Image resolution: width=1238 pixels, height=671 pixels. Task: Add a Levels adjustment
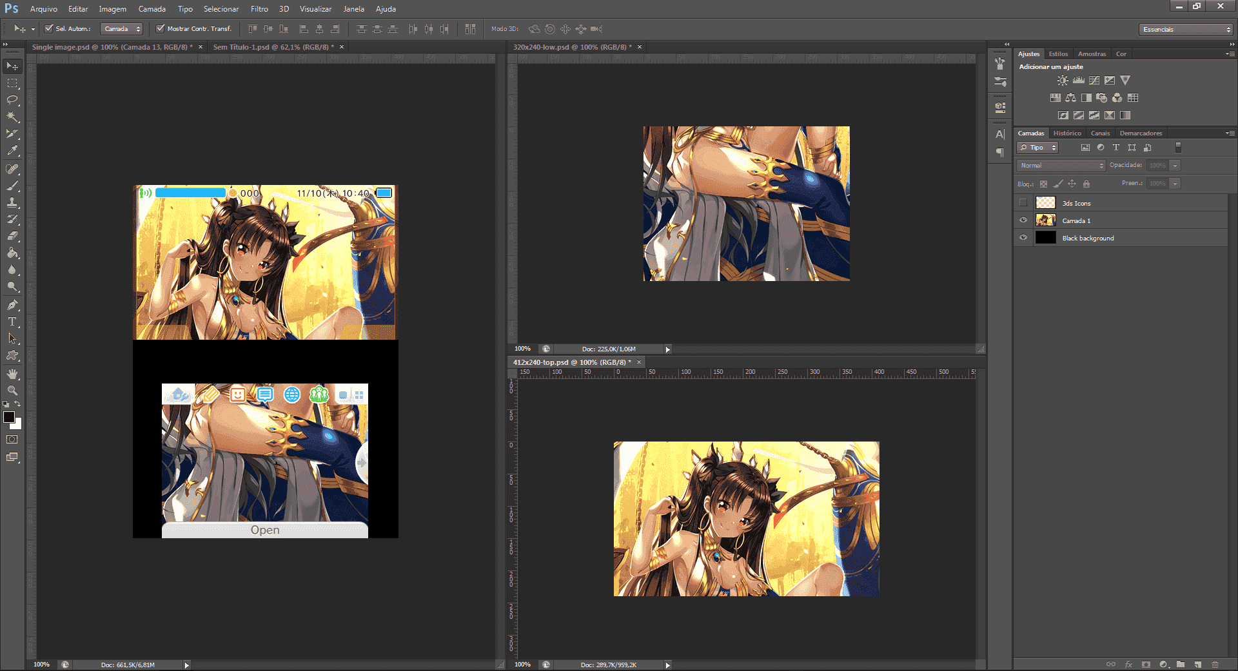coord(1078,81)
